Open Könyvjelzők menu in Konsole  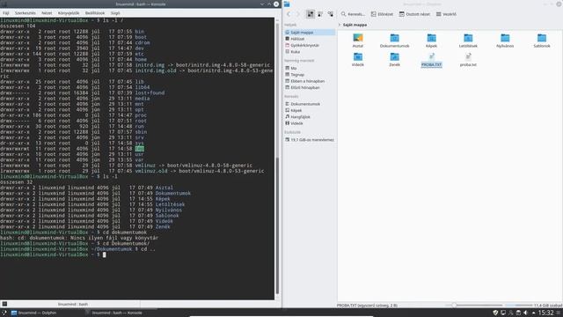pos(69,13)
